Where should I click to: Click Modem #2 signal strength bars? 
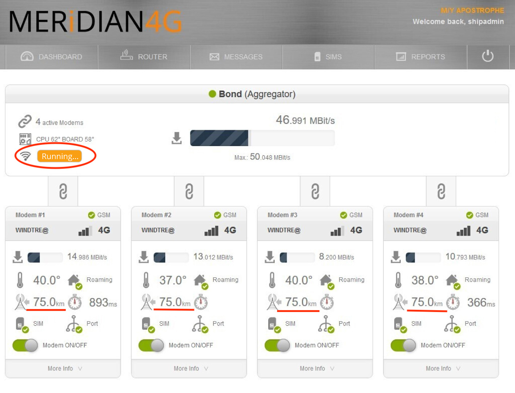tap(212, 231)
